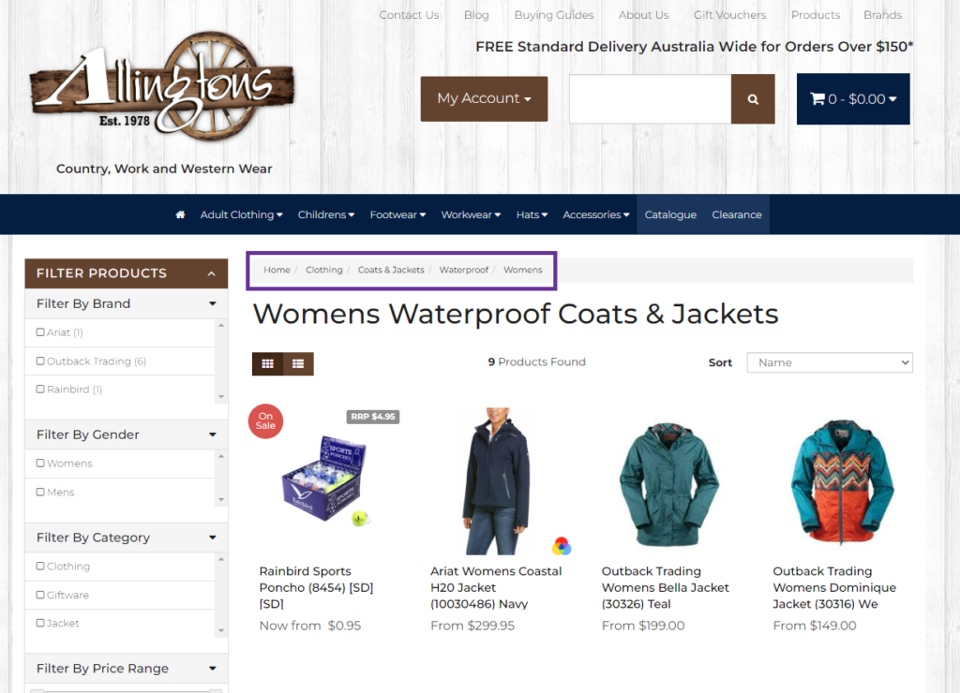Open the shopping cart dropdown

click(853, 99)
